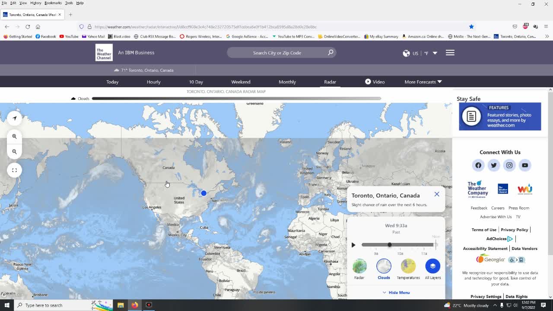Image resolution: width=553 pixels, height=311 pixels.
Task: Click the search magnifier icon
Action: click(x=331, y=53)
